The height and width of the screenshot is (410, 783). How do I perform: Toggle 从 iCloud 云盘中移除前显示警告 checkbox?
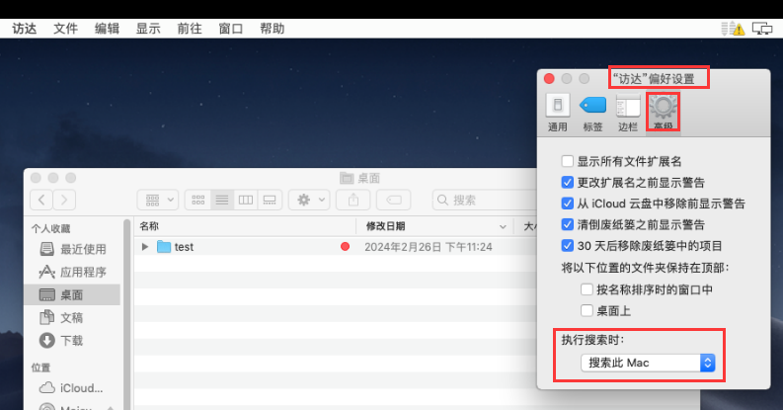[568, 204]
